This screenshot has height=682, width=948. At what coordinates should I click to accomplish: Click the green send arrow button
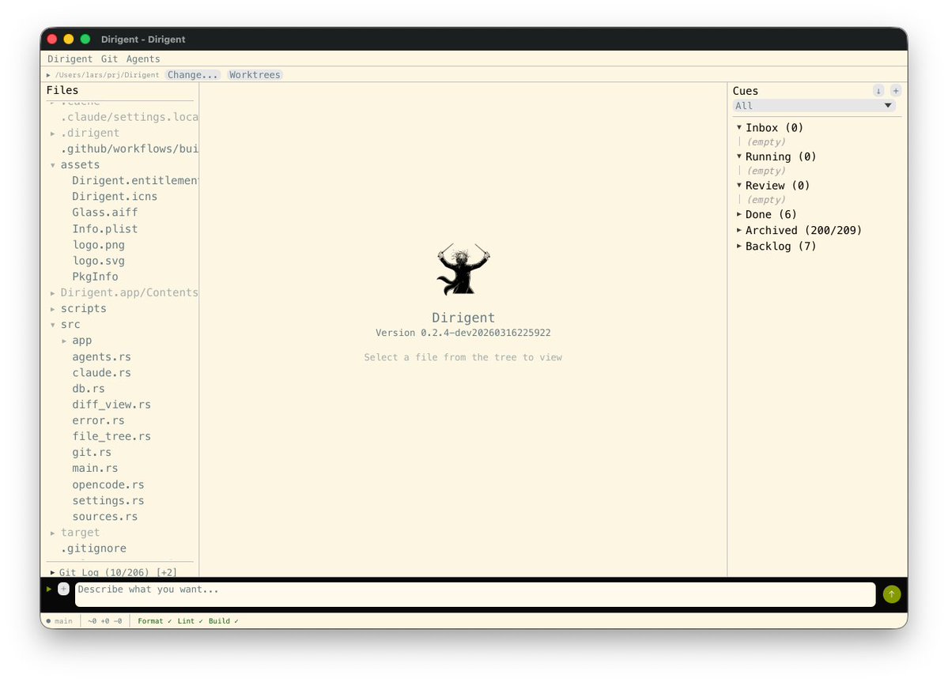(891, 593)
